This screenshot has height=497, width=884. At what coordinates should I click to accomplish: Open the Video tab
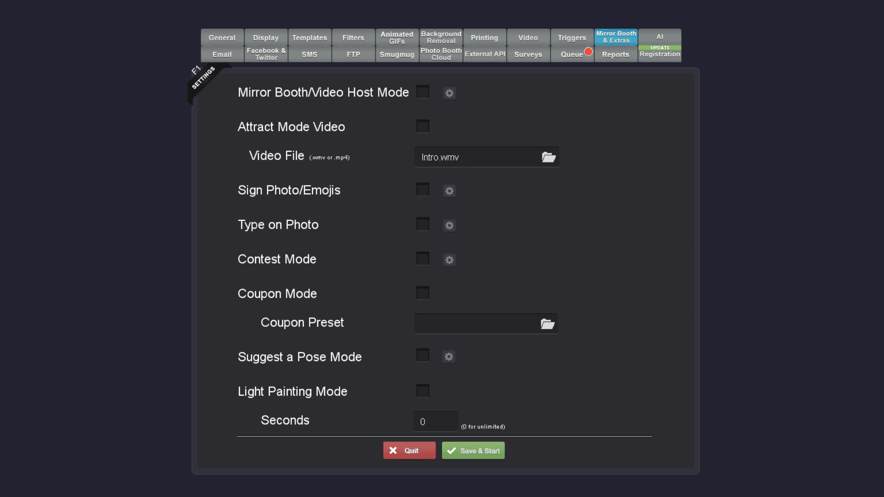click(x=528, y=37)
